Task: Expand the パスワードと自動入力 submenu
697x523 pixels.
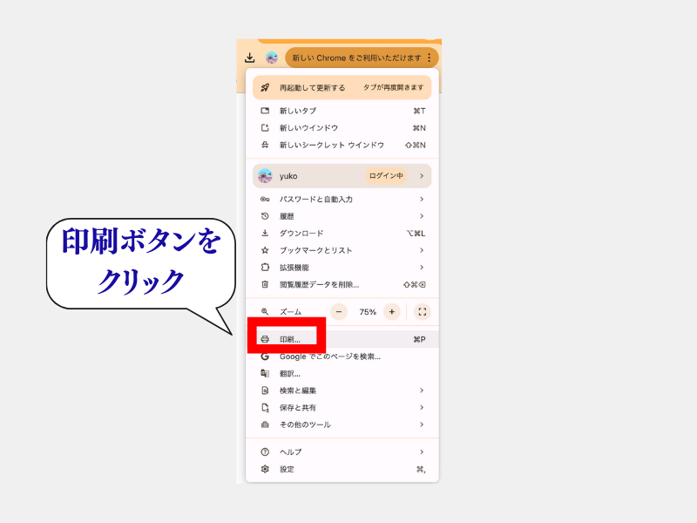Action: tap(421, 199)
